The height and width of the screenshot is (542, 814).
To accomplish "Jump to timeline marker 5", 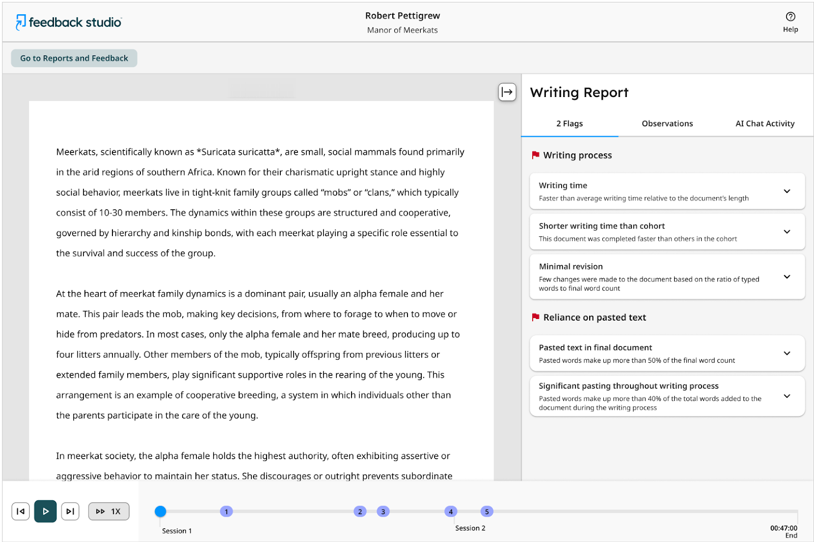I will [487, 512].
